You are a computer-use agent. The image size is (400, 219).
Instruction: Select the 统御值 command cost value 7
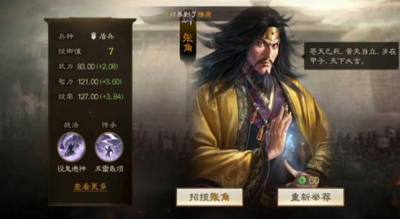tap(111, 52)
